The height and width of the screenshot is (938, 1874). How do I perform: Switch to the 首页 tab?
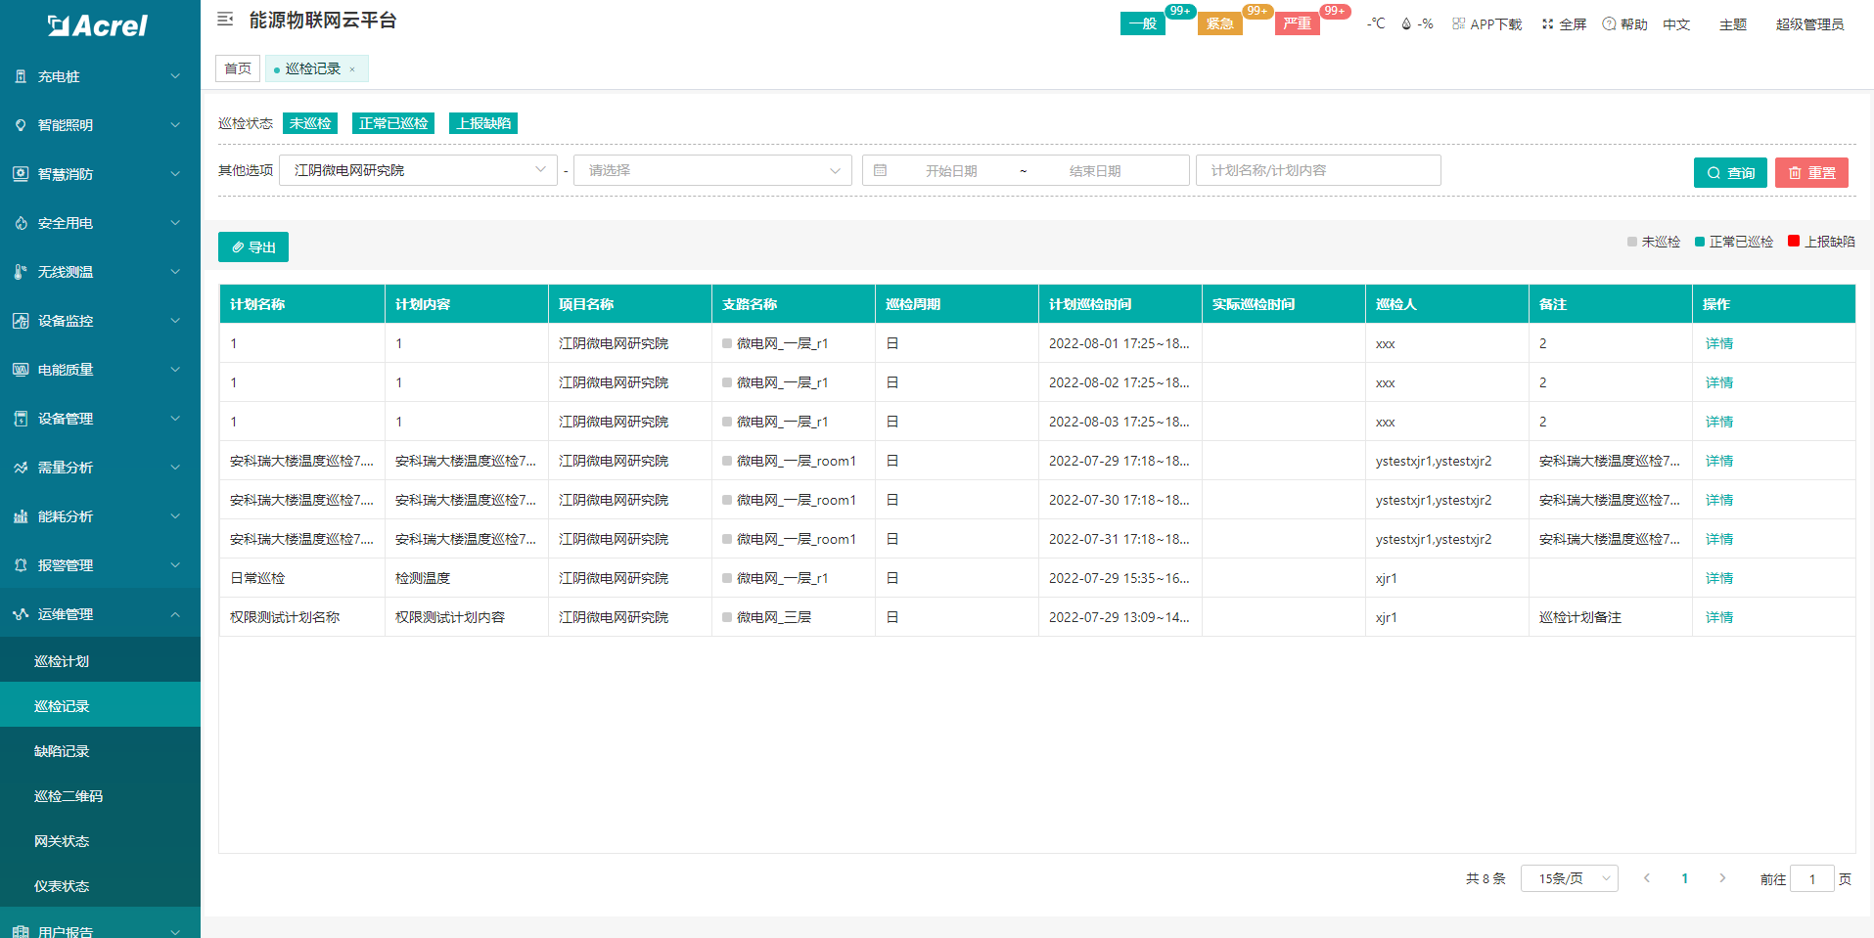click(238, 68)
